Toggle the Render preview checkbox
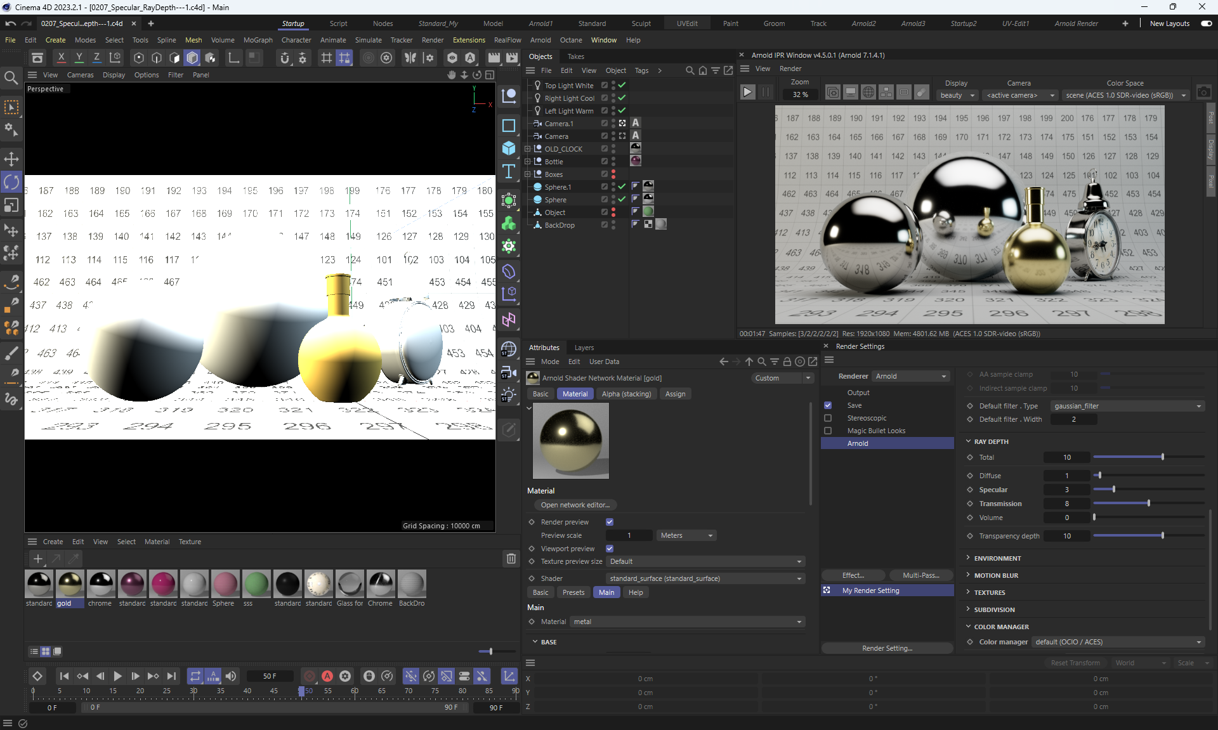 (x=610, y=522)
